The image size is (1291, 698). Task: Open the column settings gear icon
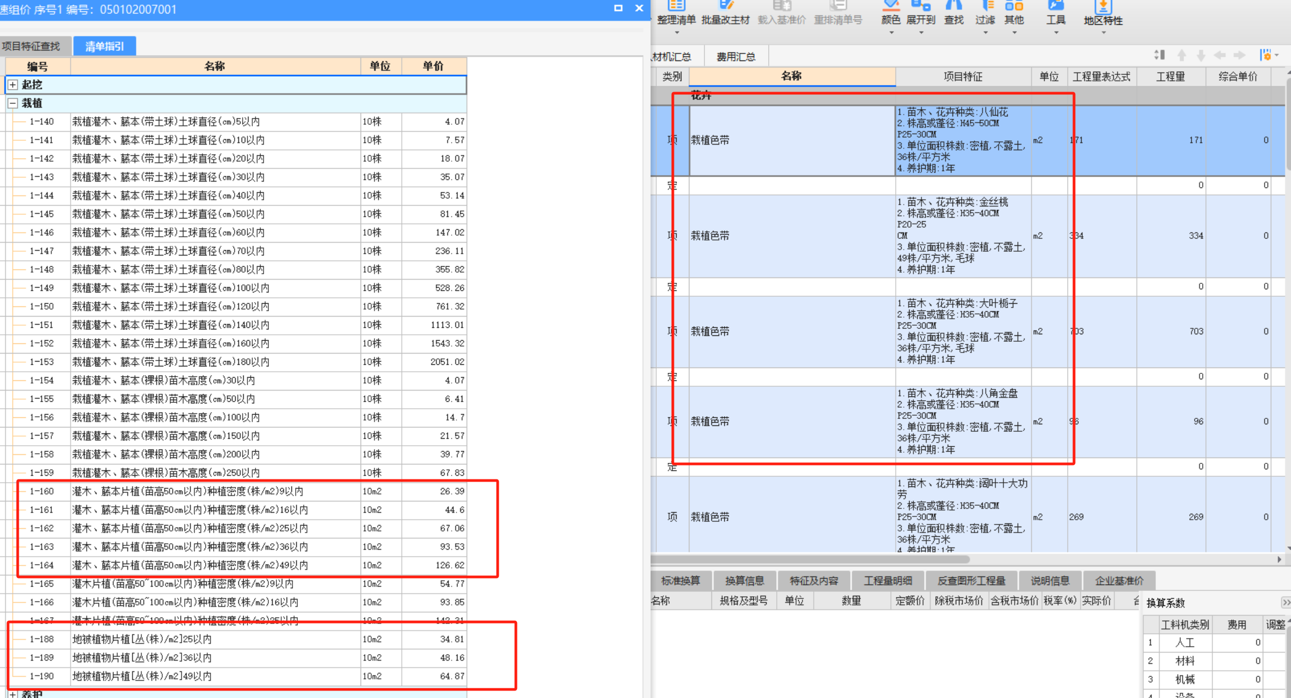pos(1266,55)
